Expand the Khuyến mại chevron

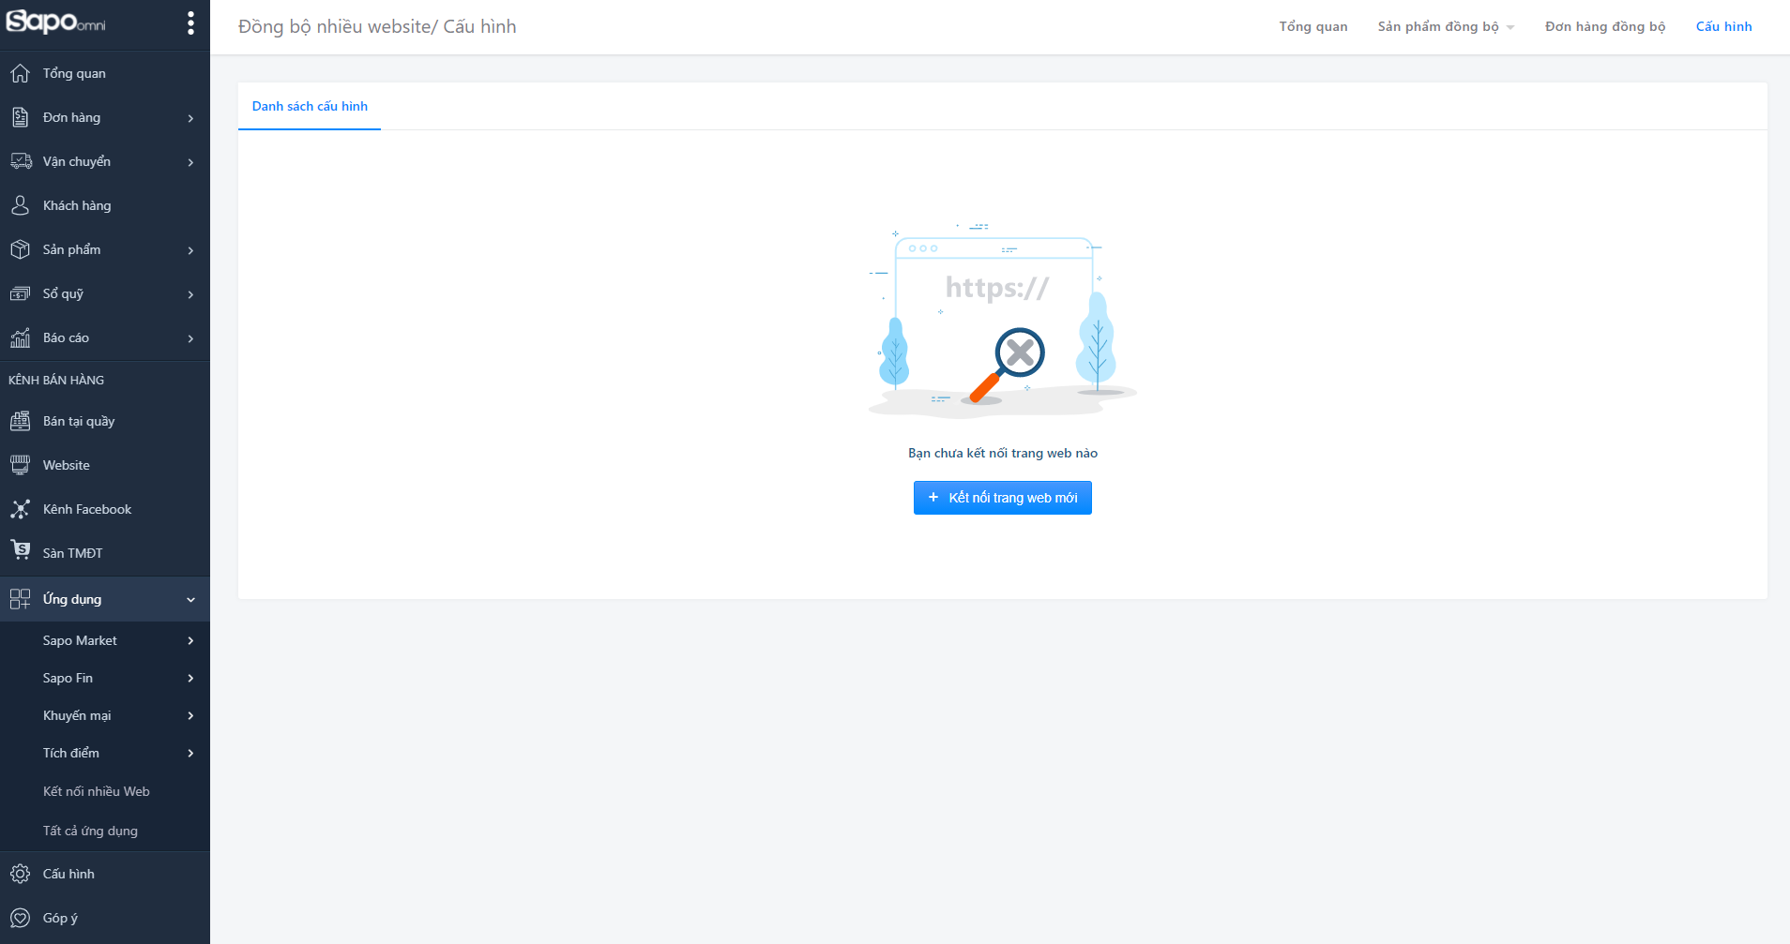point(190,715)
